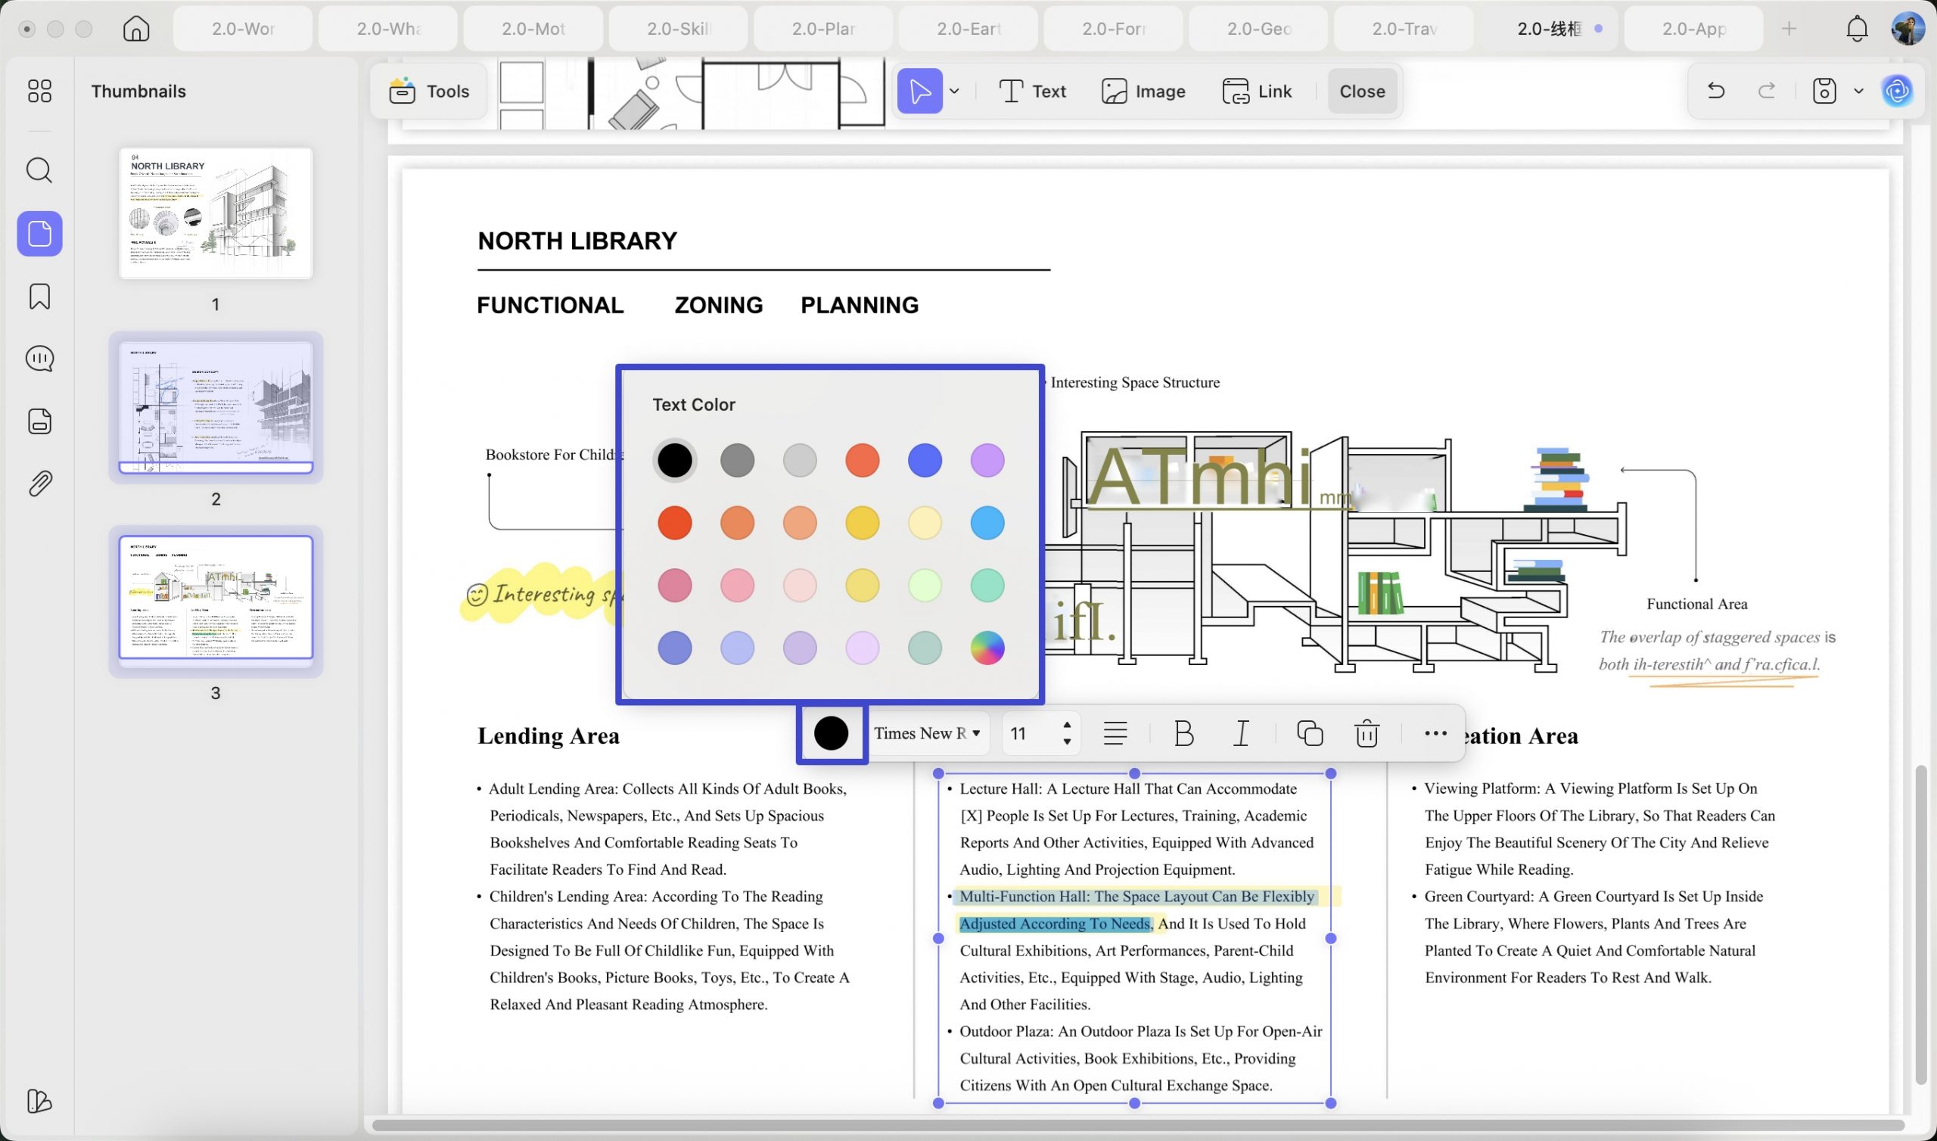
Task: Open page 2 thumbnail
Action: [215, 408]
